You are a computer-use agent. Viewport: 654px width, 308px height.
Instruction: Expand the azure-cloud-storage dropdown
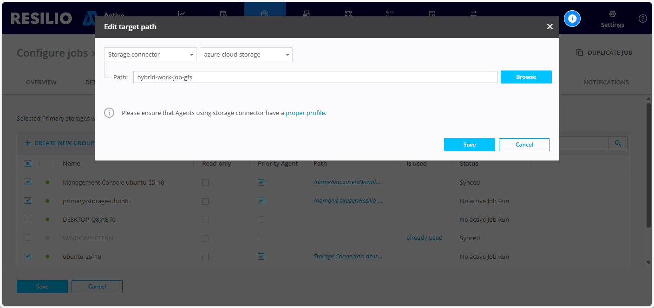pos(246,55)
